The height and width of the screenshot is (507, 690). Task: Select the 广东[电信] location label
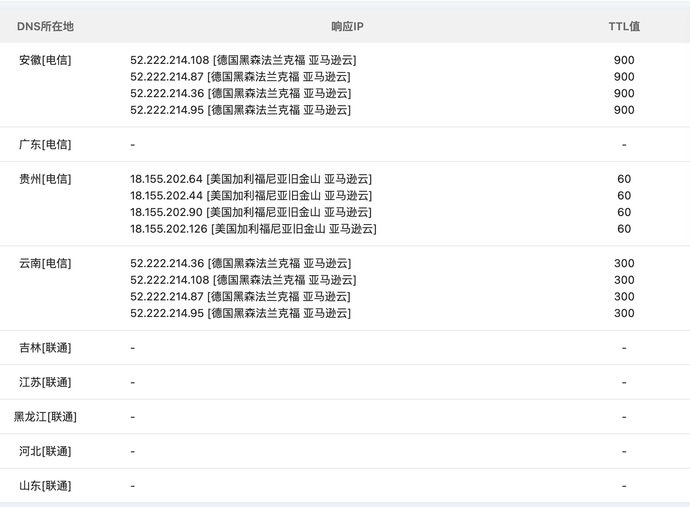(45, 144)
